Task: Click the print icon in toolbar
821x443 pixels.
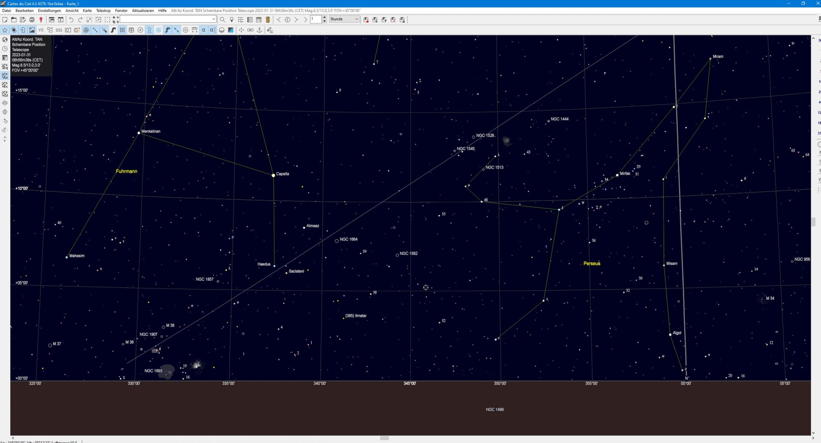Action: (x=32, y=20)
